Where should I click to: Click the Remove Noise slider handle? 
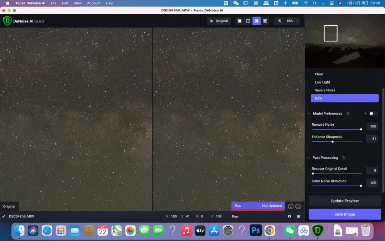(x=361, y=129)
